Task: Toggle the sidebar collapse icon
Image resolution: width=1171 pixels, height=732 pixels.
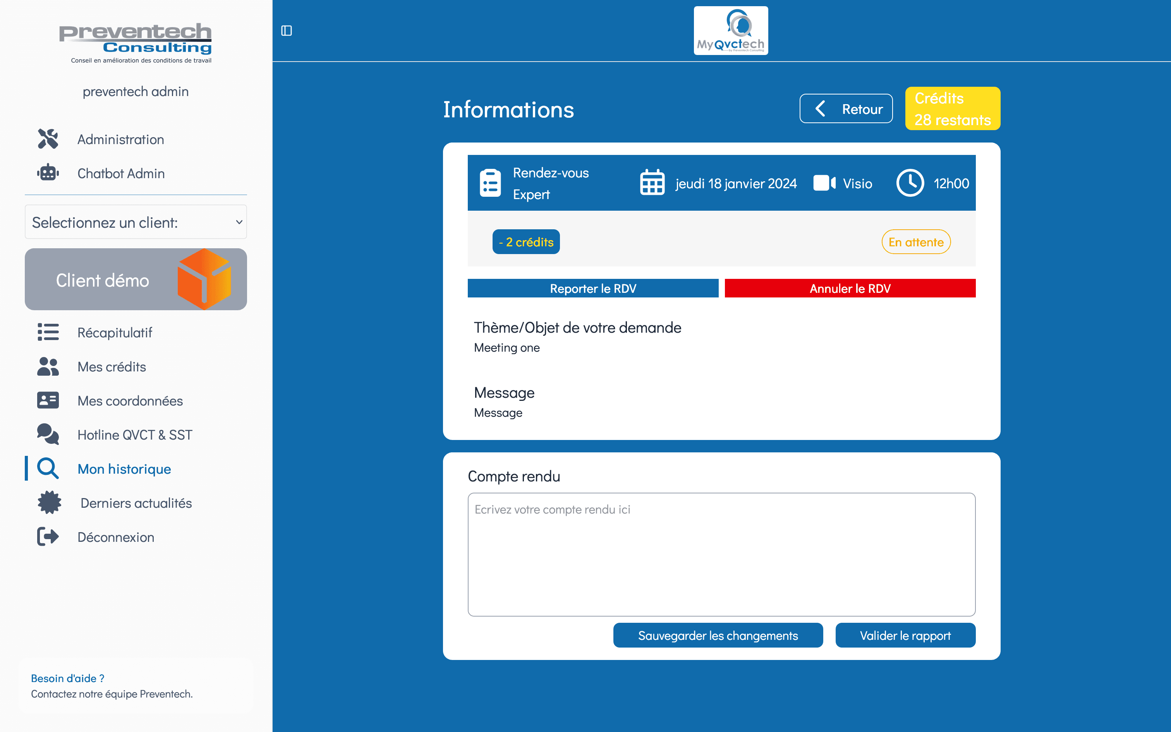Action: point(287,31)
